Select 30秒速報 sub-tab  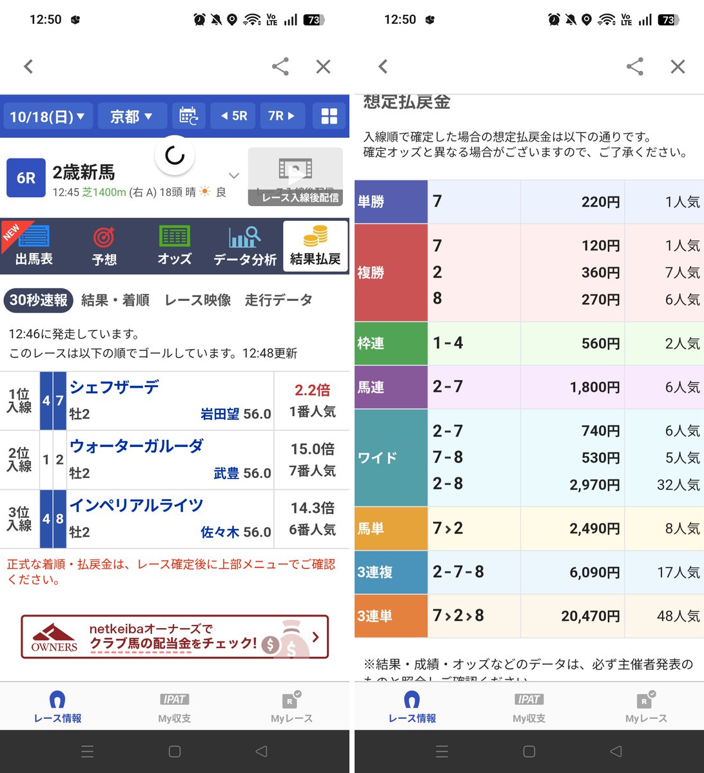click(39, 300)
